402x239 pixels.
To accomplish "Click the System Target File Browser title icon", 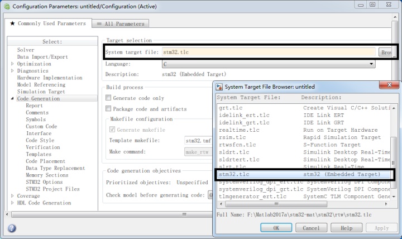I will [219, 87].
